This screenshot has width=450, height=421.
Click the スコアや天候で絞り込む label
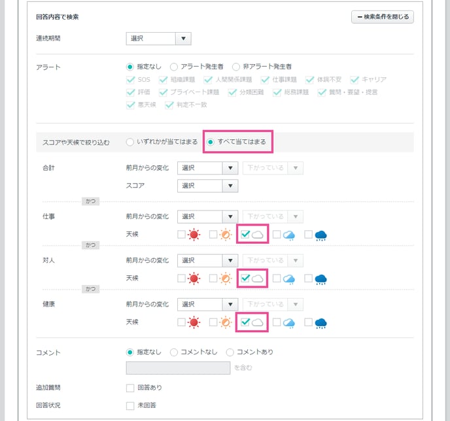coord(76,143)
